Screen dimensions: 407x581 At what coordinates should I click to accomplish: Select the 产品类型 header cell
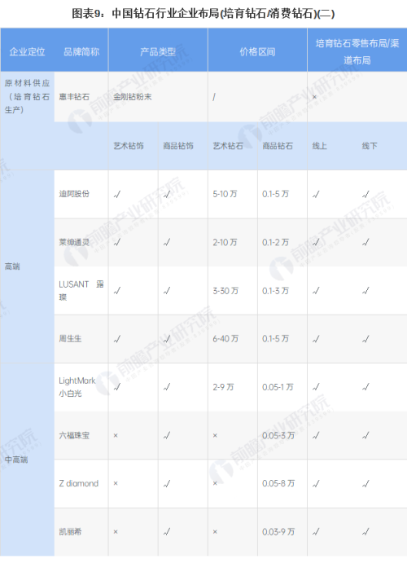(x=158, y=51)
